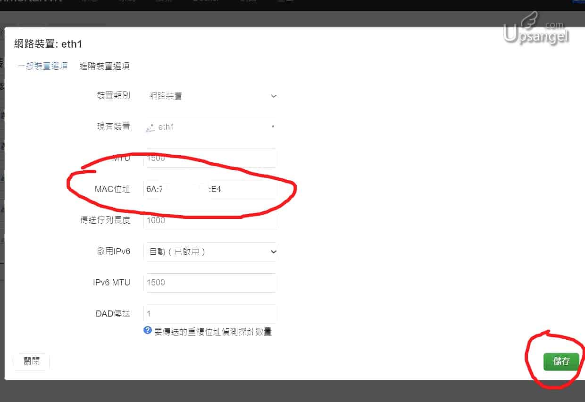Click the DAD傳送 field label
Image resolution: width=585 pixels, height=402 pixels.
(x=113, y=314)
